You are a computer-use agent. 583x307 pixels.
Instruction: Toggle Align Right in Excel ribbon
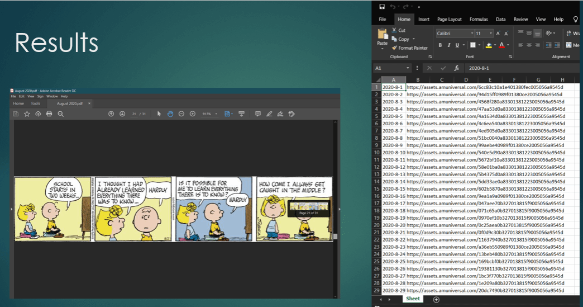(x=538, y=45)
